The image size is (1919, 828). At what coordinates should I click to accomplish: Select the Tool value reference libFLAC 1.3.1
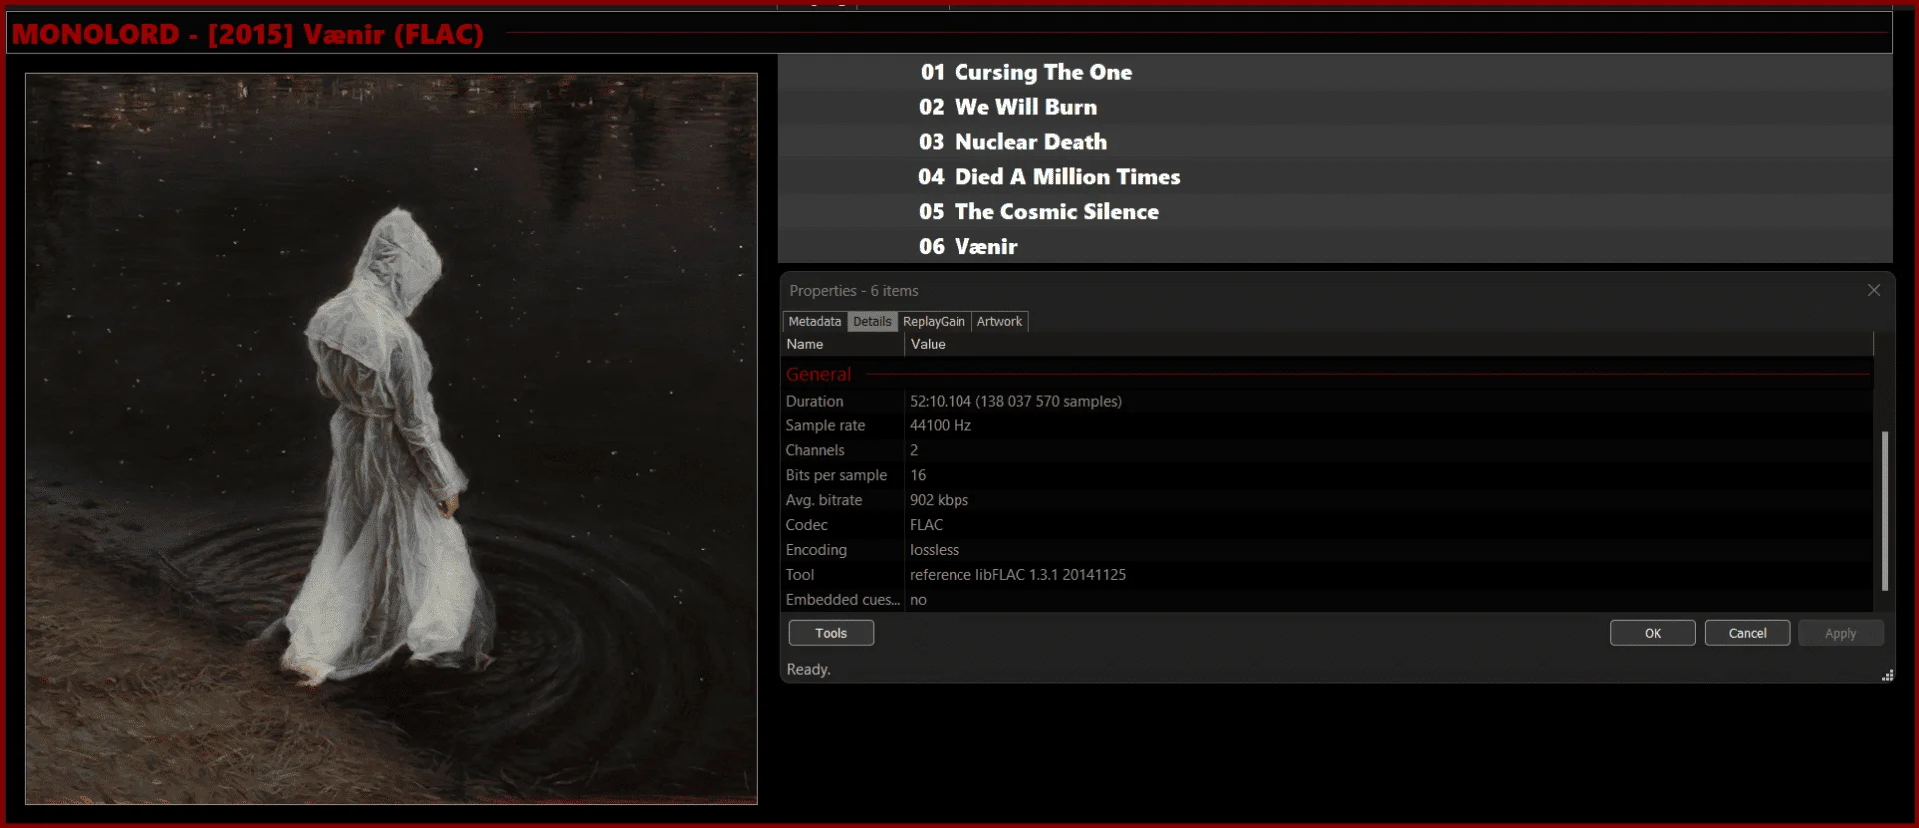tap(1017, 575)
